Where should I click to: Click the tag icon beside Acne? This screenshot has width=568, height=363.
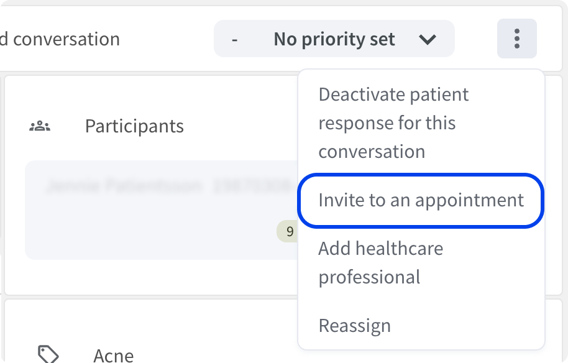(48, 355)
